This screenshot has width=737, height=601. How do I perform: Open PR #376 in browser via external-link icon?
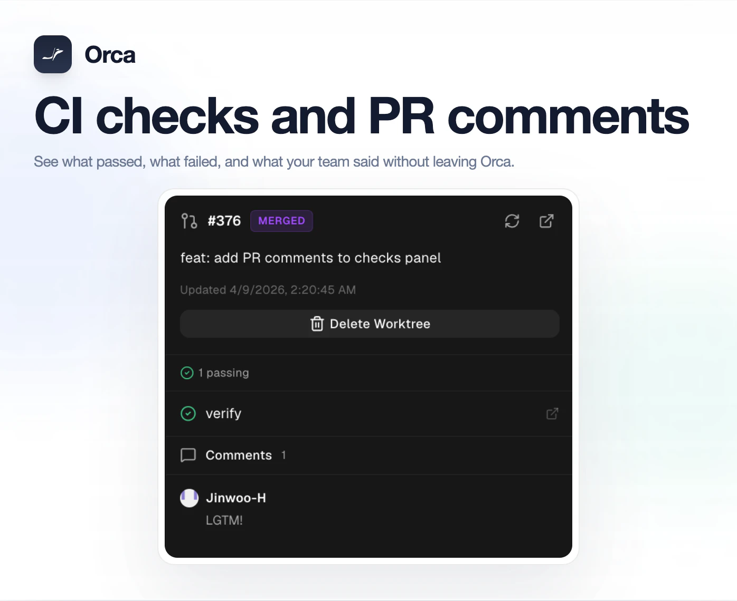pos(546,221)
